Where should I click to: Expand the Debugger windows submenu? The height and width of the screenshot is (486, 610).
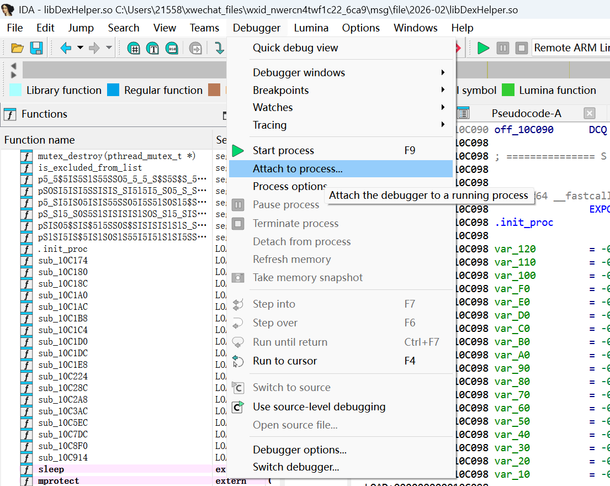point(341,72)
